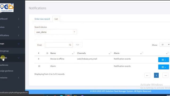This screenshot has width=170, height=96.
Task: Switch to the List tab
Action: [x=56, y=19]
